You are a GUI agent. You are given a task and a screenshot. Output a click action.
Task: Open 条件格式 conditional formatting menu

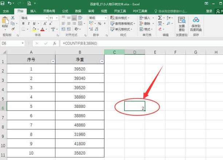pyautogui.click(x=120, y=18)
